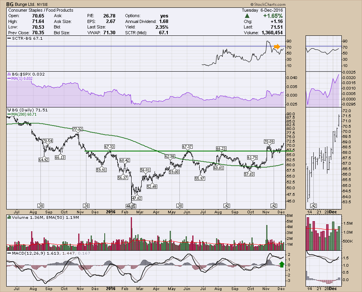Click the candlestick icon before BG (Daily)
The image size is (362, 292).
point(9,110)
